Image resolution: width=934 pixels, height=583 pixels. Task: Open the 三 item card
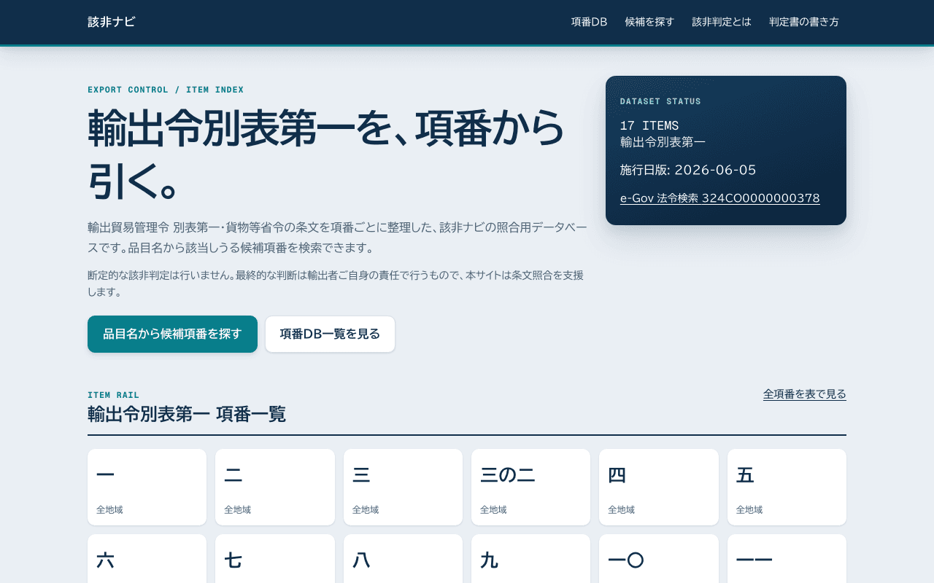[403, 487]
